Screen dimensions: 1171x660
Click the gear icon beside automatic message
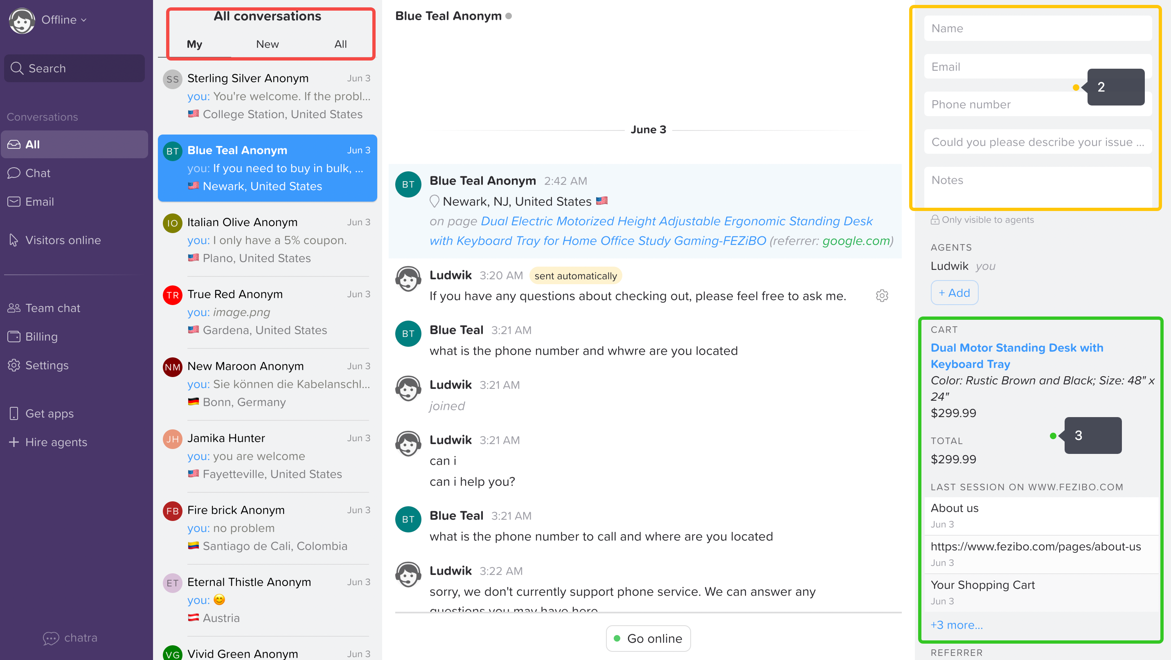point(881,296)
